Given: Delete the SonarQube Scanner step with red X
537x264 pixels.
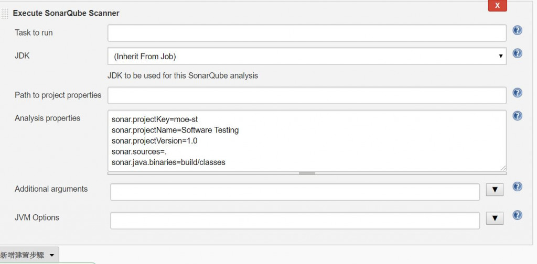Looking at the screenshot, I should tap(497, 5).
